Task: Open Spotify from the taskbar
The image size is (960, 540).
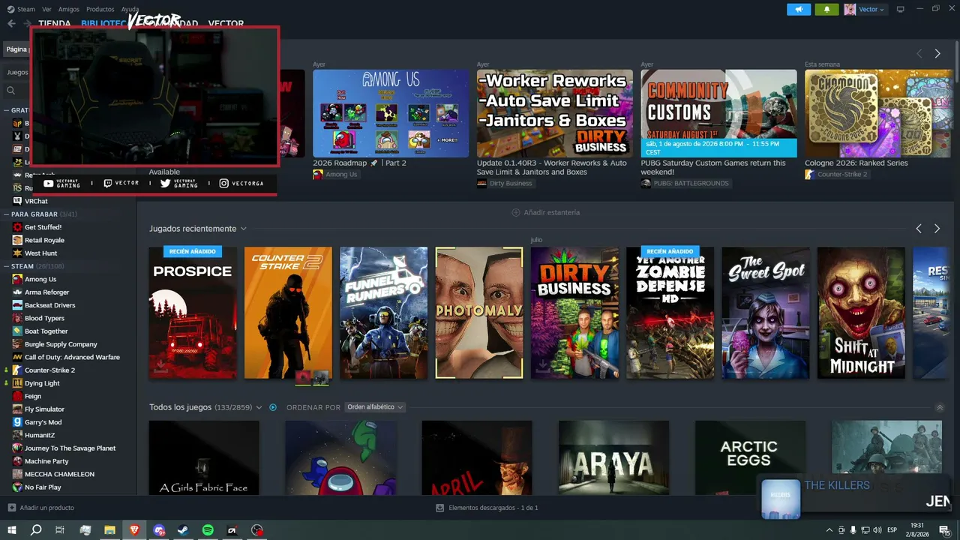Action: coord(208,530)
